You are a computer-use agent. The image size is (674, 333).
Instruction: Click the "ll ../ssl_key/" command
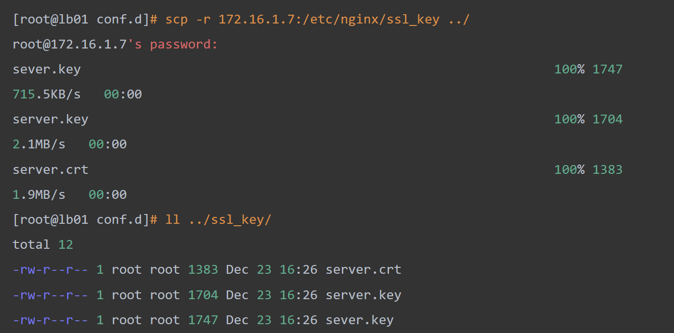218,220
